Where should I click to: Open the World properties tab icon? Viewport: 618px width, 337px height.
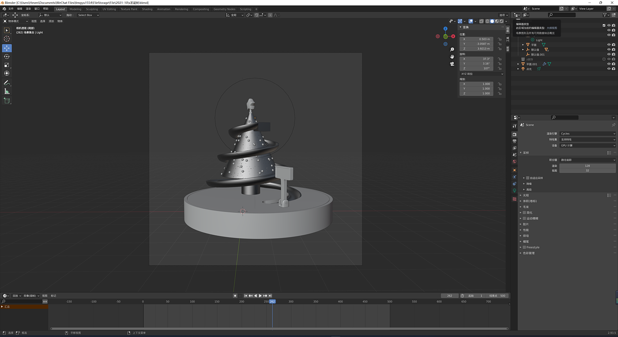tap(514, 162)
